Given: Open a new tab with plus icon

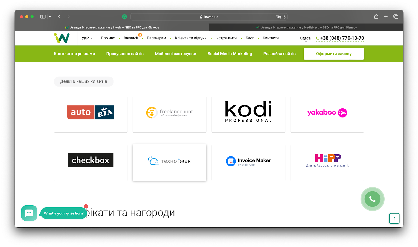Looking at the screenshot, I should 386,17.
